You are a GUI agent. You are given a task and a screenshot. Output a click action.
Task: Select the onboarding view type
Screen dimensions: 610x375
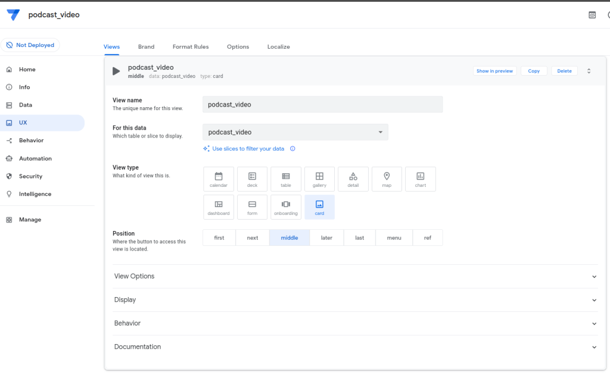coord(286,207)
